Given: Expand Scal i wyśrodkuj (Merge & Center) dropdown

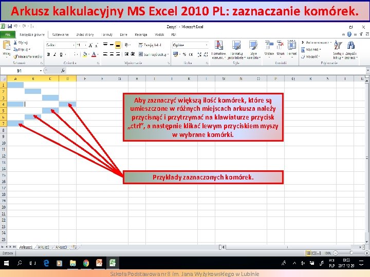Looking at the screenshot, I should pos(168,54).
